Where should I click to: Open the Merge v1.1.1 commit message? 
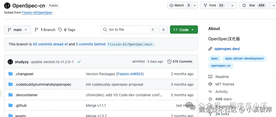coord(96,105)
